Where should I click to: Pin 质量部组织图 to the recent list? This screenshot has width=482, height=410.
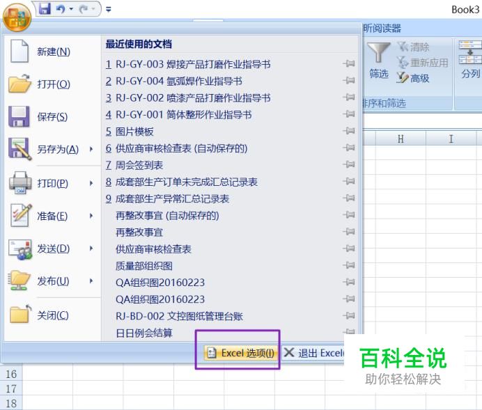[x=349, y=265]
